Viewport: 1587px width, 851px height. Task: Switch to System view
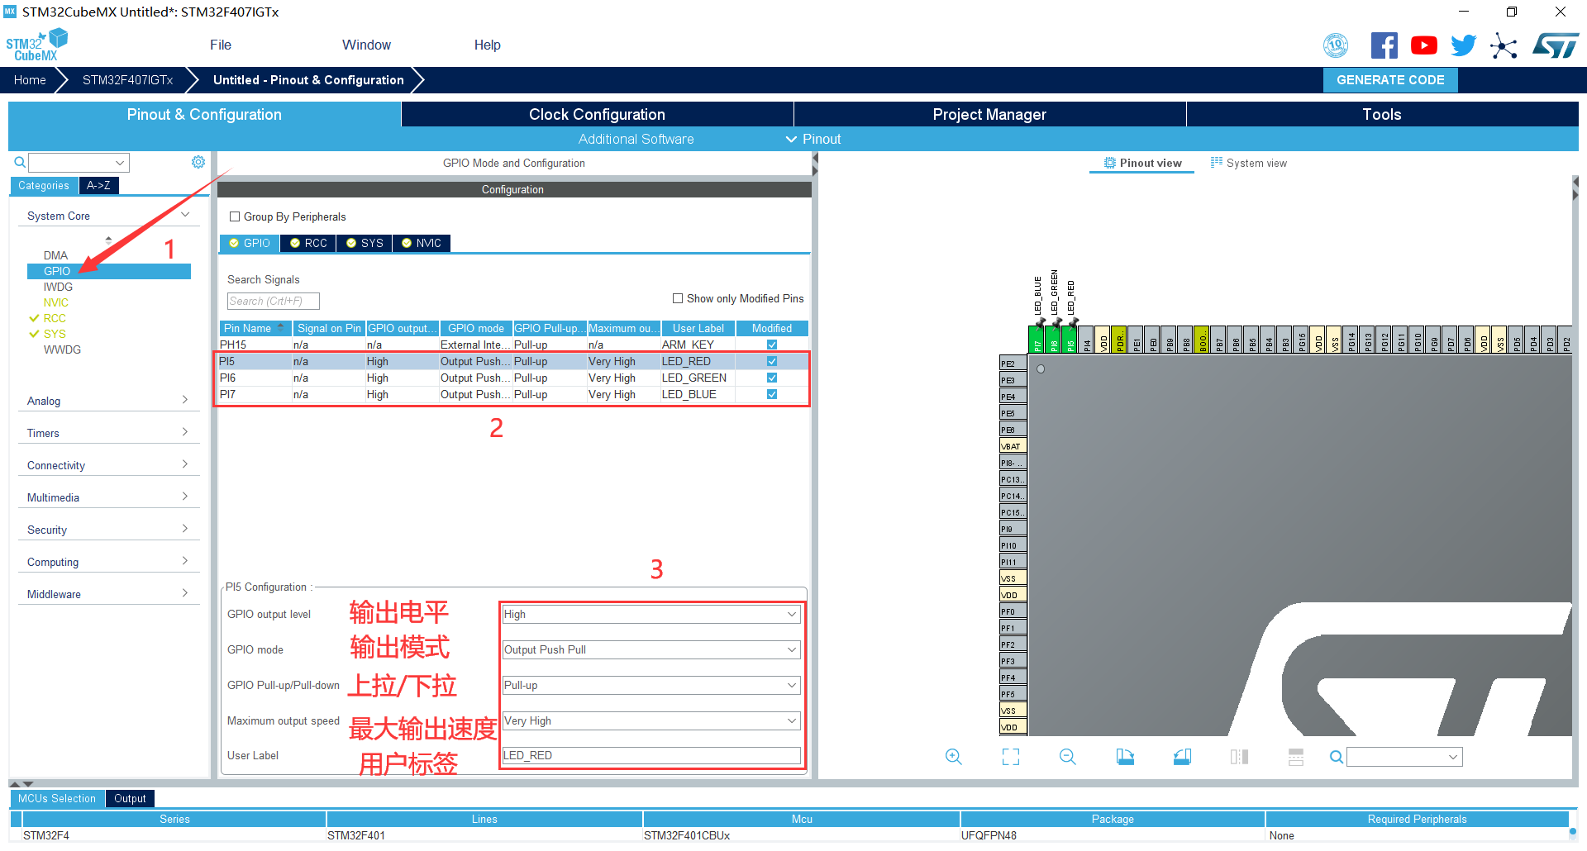(1249, 163)
